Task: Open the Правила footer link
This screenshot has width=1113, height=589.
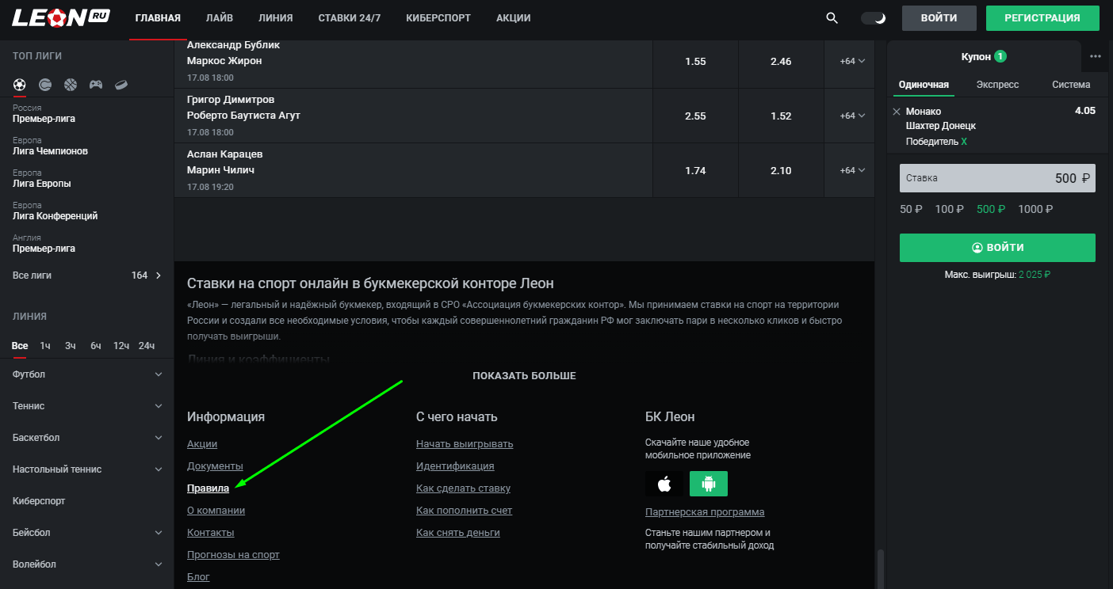Action: 208,488
